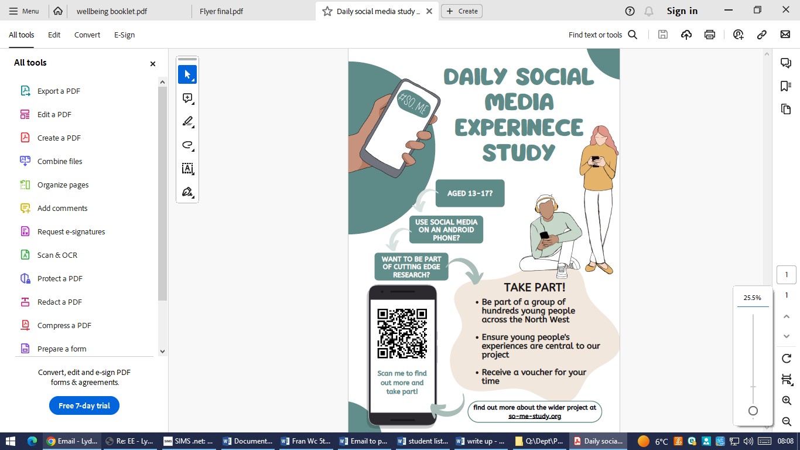
Task: Go to next page down chevron
Action: tap(787, 336)
